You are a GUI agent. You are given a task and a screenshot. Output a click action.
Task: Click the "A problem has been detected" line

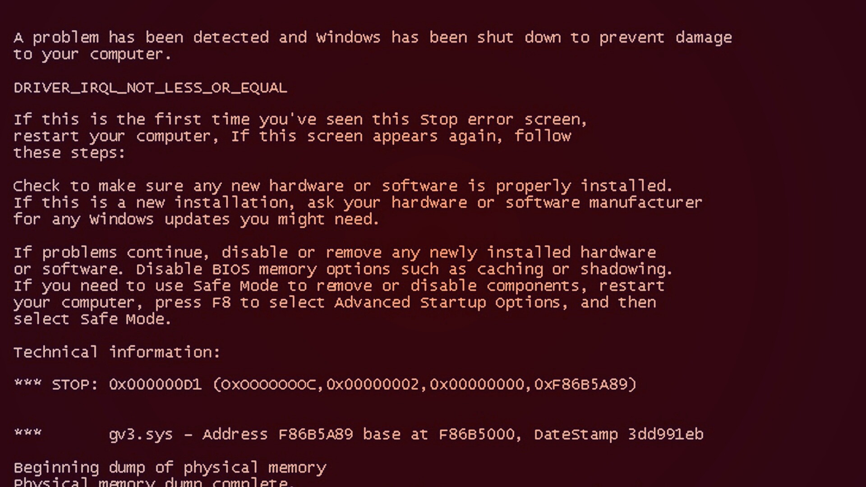tap(372, 37)
